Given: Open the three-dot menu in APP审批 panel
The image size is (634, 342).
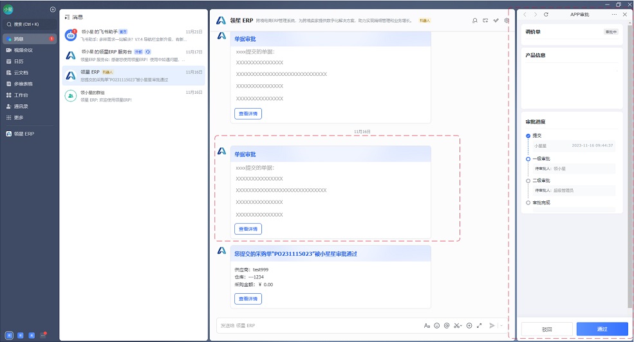Looking at the screenshot, I should coord(614,14).
